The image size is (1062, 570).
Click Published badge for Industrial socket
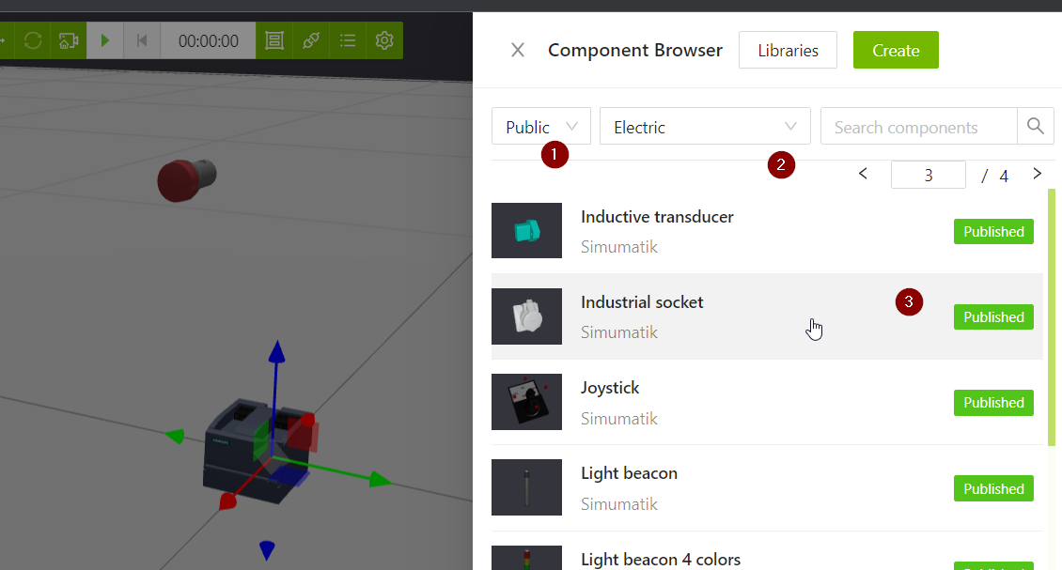tap(993, 316)
